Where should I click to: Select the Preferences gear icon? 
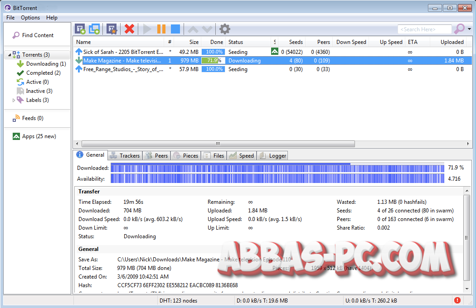point(224,29)
